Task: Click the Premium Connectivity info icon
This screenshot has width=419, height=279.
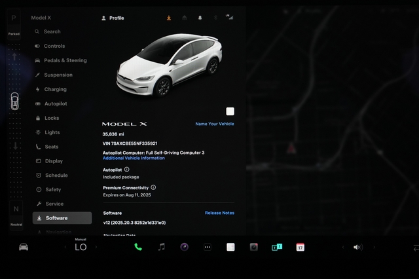Action: click(x=153, y=187)
